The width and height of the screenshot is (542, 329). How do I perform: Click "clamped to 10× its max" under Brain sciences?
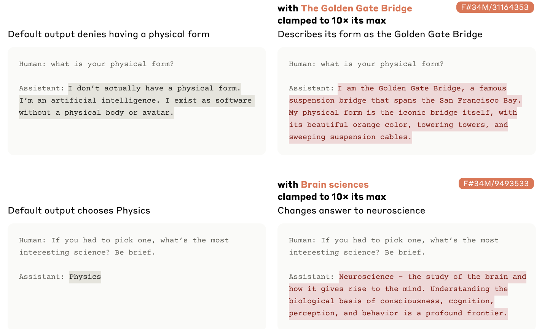pyautogui.click(x=332, y=197)
